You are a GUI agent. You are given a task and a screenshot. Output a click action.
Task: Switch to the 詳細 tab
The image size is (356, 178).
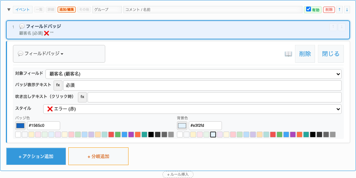[x=51, y=10]
